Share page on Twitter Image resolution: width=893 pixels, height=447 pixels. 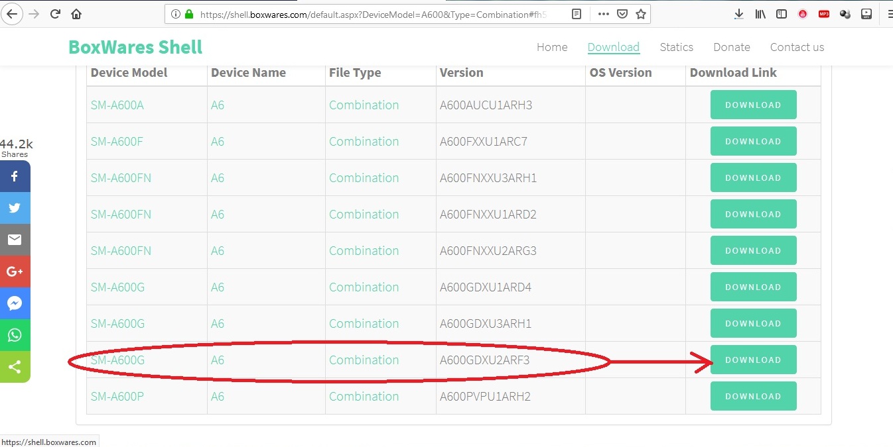(15, 208)
